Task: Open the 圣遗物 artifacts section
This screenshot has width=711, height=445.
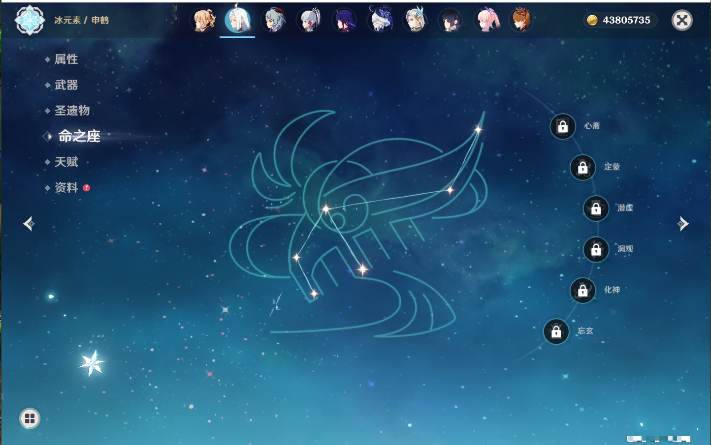Action: click(72, 111)
